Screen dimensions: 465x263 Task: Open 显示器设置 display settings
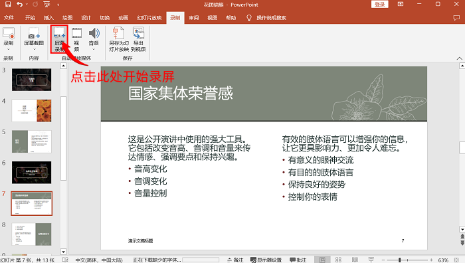click(266, 260)
